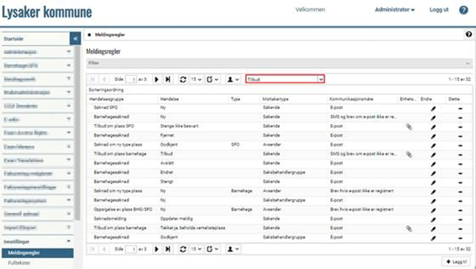Open the page size 15 dropdown
Screen dimensions: 476x269
pyautogui.click(x=196, y=80)
